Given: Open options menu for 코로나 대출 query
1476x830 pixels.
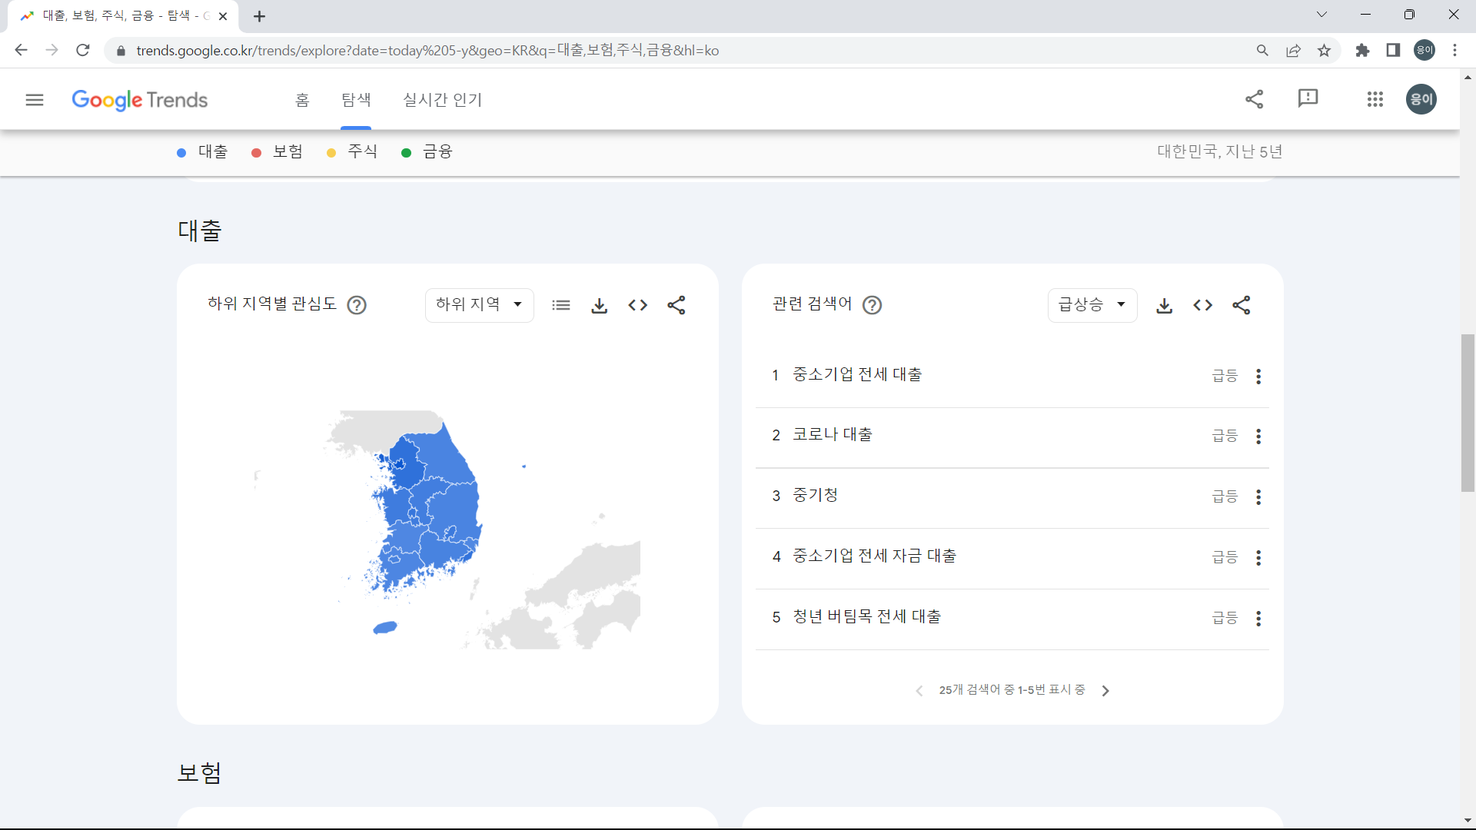Looking at the screenshot, I should click(1258, 436).
